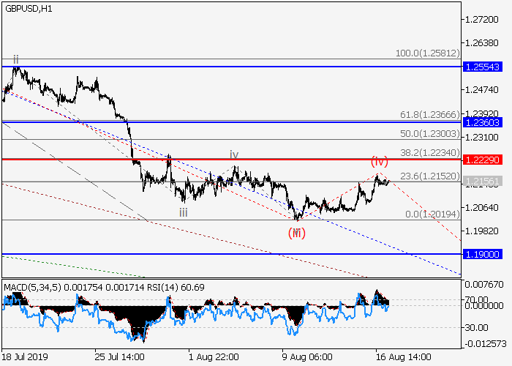Click the gray iv wave label
512x366 pixels.
pos(234,154)
